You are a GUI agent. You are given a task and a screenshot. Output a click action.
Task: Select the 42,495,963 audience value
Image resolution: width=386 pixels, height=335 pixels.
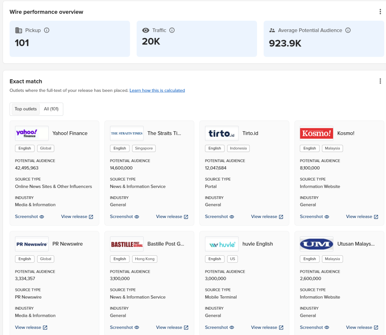pyautogui.click(x=26, y=168)
